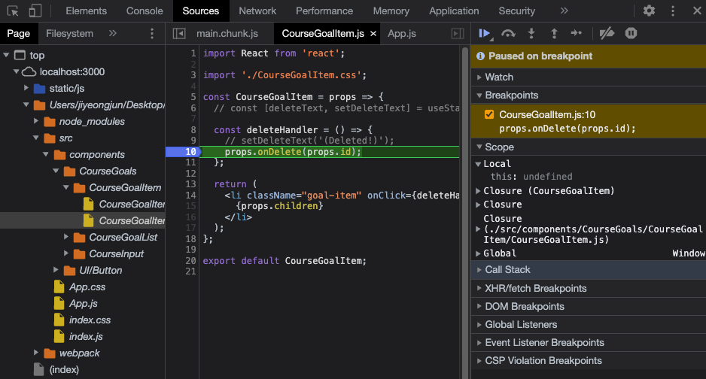
Task: Click line 10 gutter breakpoint marker
Action: [x=183, y=152]
